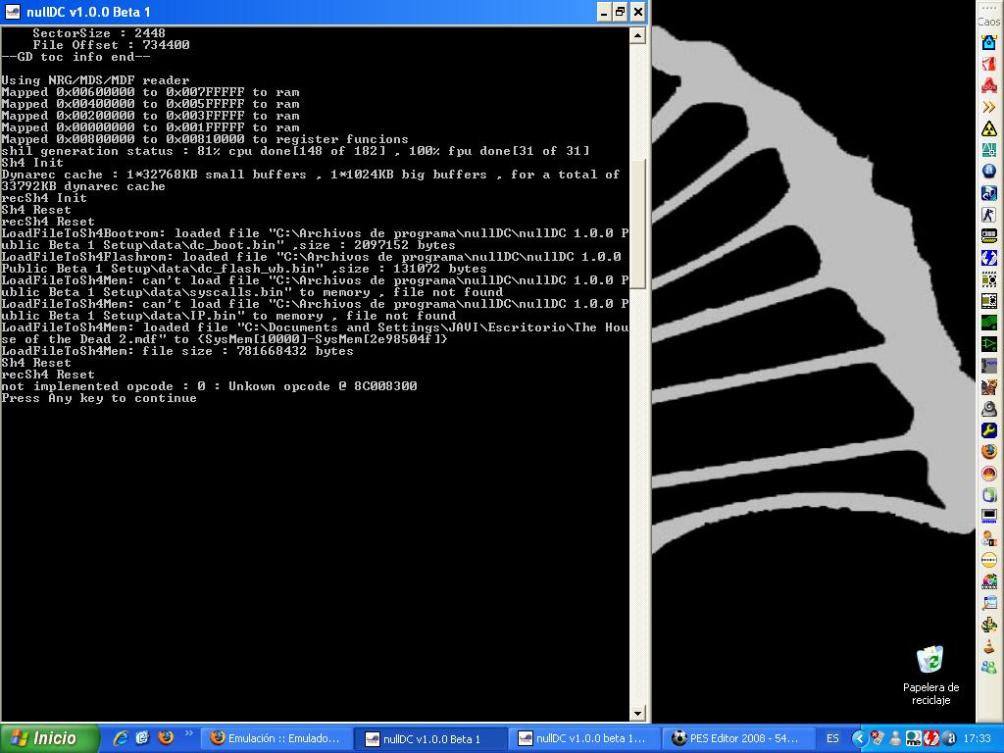Open nullDC window system menu icon
This screenshot has height=753, width=1004.
(x=12, y=12)
